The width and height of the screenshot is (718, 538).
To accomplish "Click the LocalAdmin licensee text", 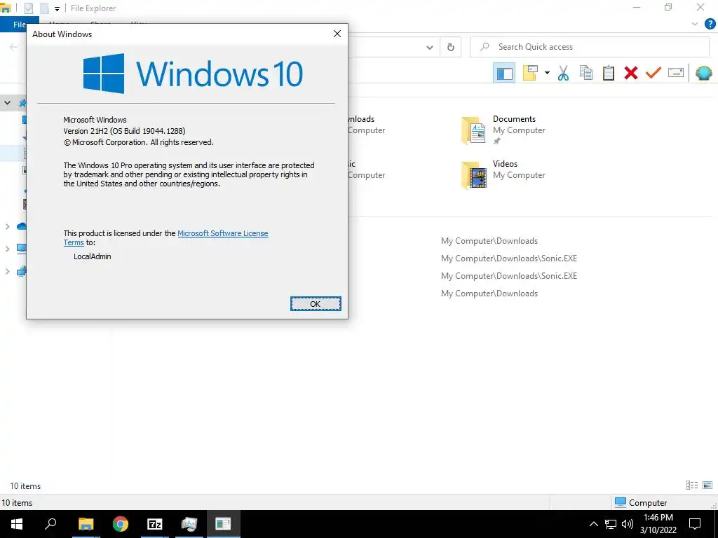I will click(x=92, y=256).
